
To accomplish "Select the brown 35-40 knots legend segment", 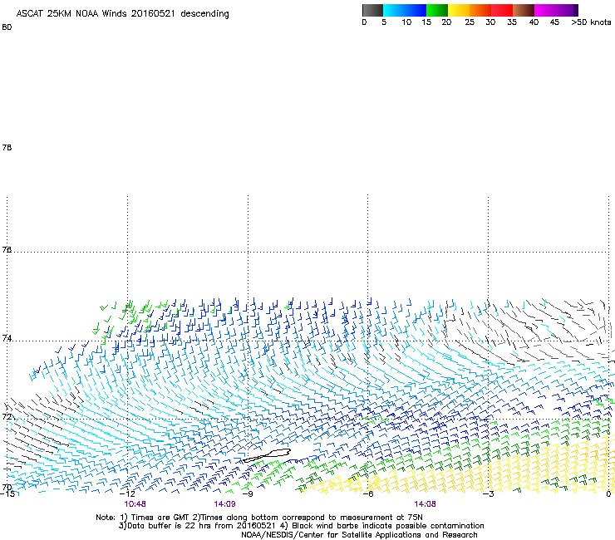I will coord(524,10).
